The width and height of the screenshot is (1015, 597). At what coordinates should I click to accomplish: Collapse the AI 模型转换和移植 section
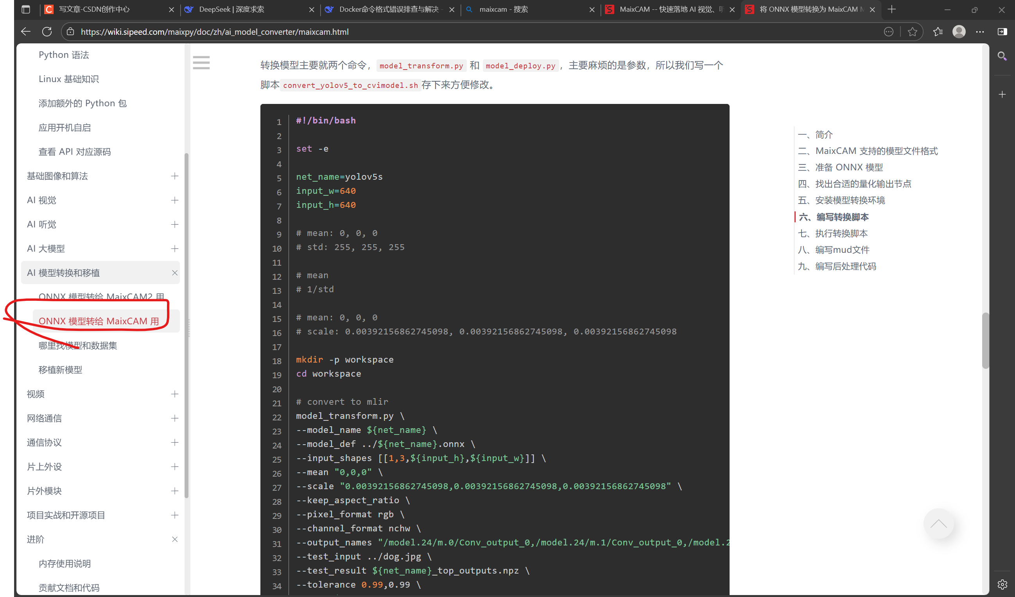tap(174, 273)
